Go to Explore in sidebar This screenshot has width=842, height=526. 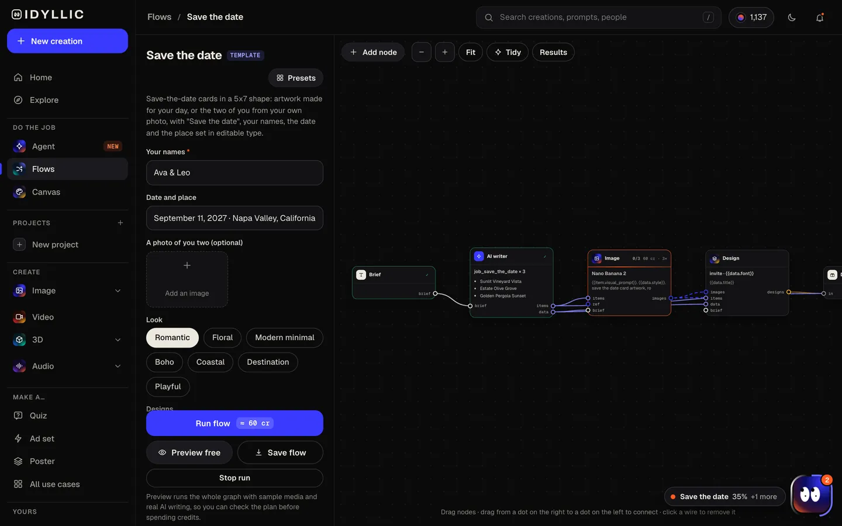[x=67, y=100]
